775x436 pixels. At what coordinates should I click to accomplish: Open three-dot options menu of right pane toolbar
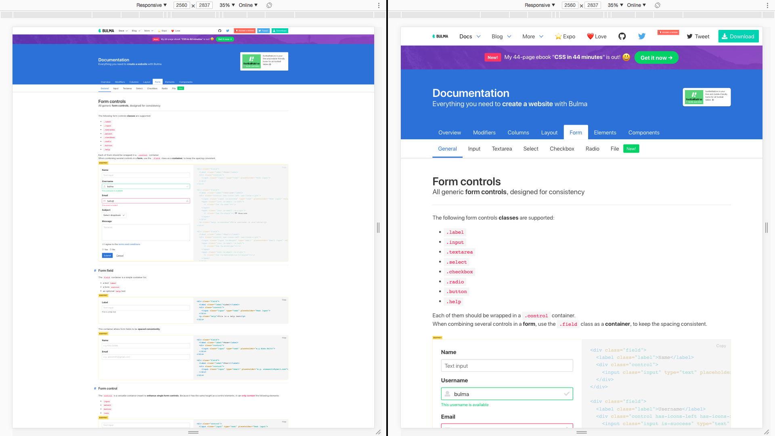(767, 5)
